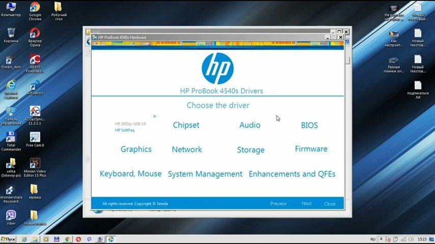Show hidden tray icons arrow
Screen dimensions: 435x244
tap(381, 239)
